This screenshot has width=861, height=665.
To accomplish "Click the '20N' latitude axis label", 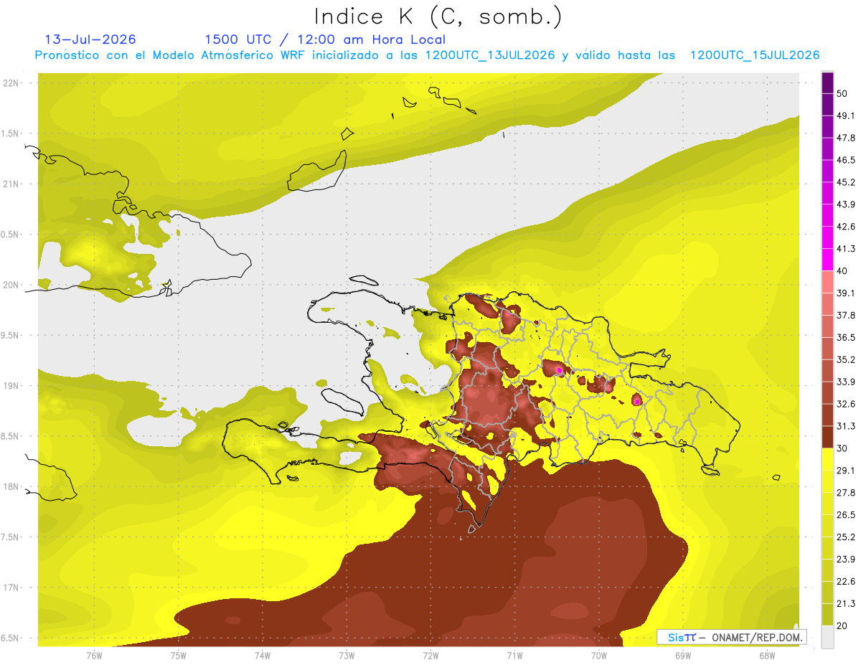I will [12, 285].
